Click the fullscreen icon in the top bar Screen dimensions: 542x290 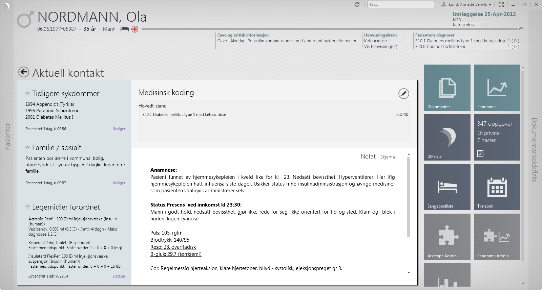501,4
